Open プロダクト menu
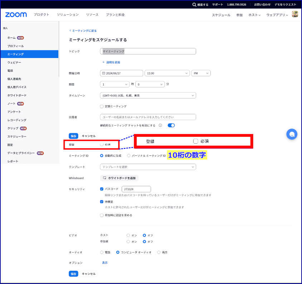The image size is (302, 284). point(42,15)
